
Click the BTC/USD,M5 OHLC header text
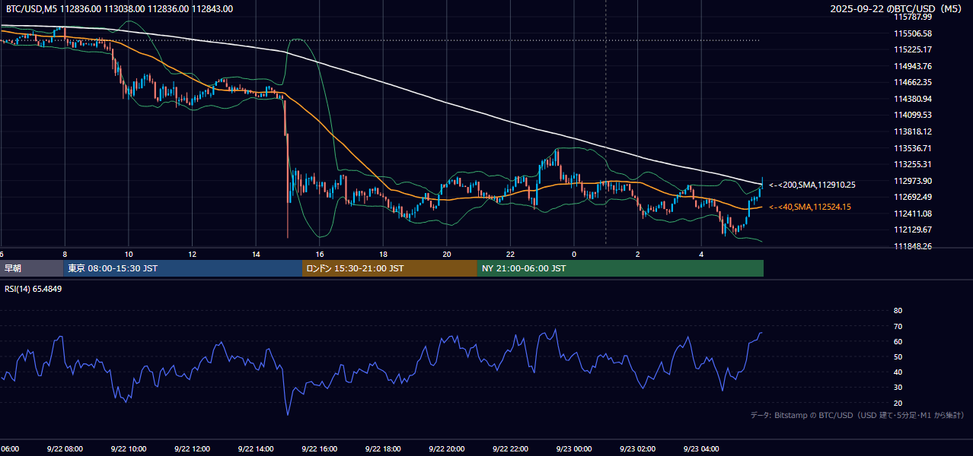[119, 9]
